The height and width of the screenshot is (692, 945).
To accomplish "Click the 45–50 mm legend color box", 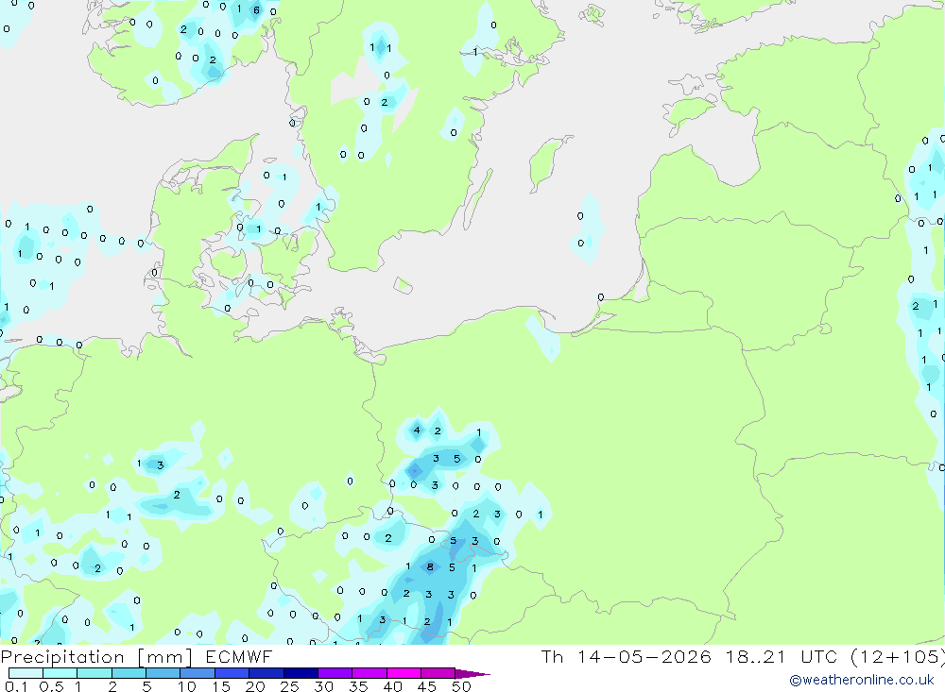I will [x=438, y=673].
